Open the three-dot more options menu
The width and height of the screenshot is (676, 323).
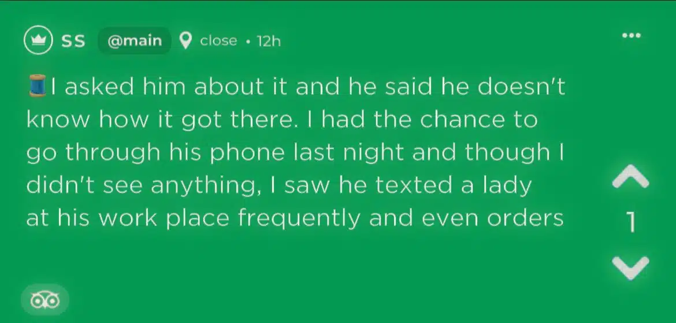pos(632,35)
